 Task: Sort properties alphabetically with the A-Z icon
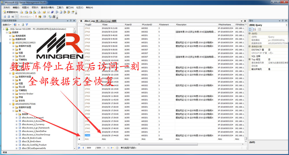(255, 29)
